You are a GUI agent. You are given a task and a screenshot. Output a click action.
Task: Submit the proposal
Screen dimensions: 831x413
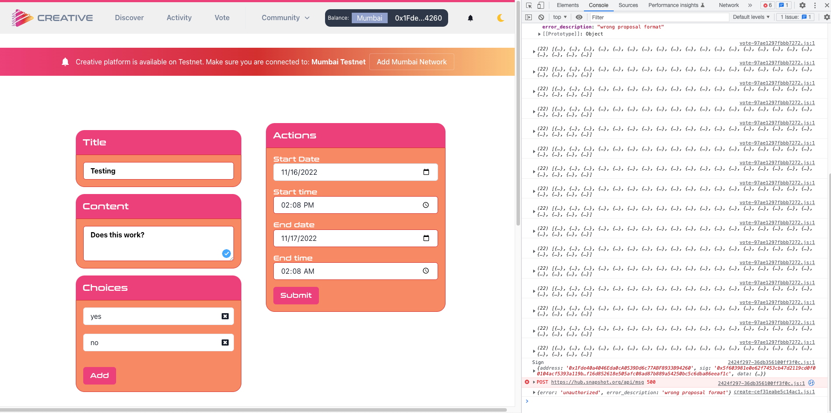coord(296,296)
